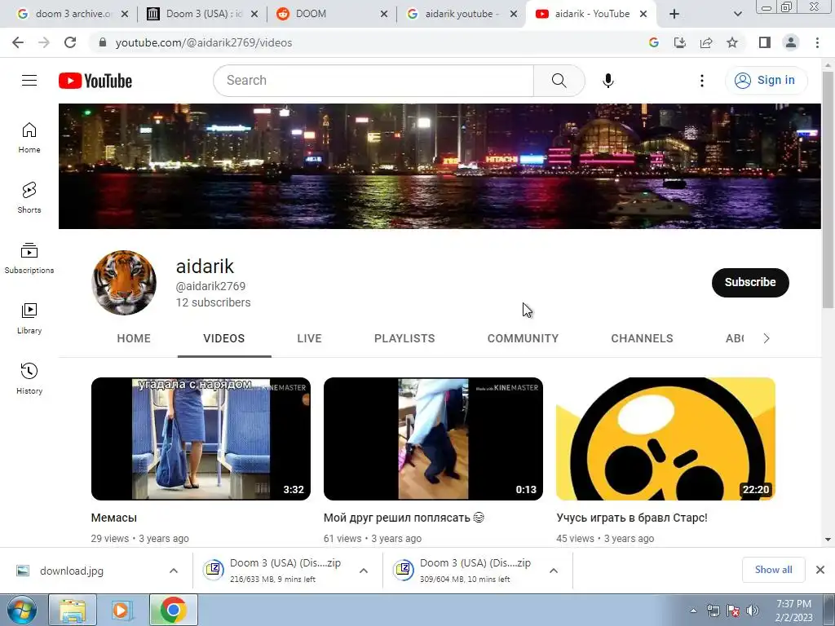Close the downloads bar

point(820,570)
